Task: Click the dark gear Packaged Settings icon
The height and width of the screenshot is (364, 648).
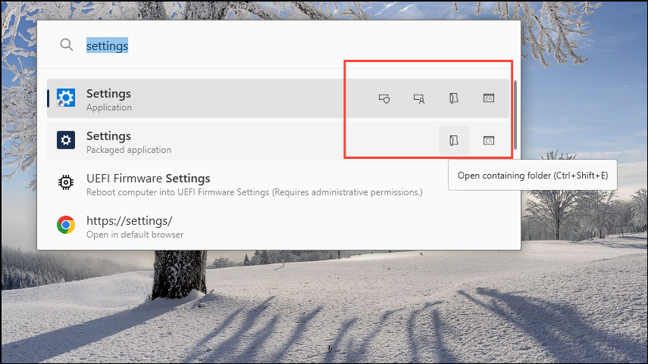Action: [x=66, y=140]
